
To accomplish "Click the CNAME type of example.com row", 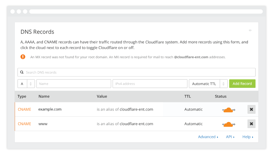I will 24,109.
